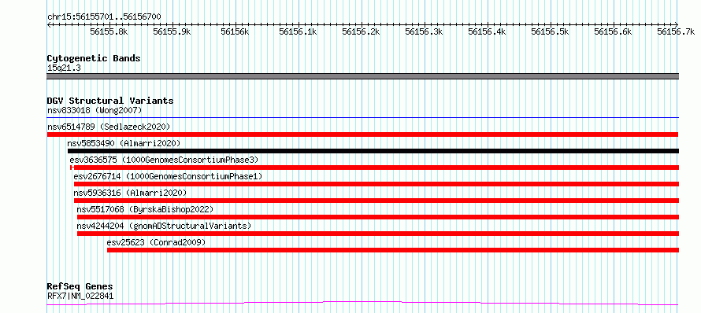Click the esv3636575 (1000GenomesConsortiumPhase3) label

(x=164, y=160)
